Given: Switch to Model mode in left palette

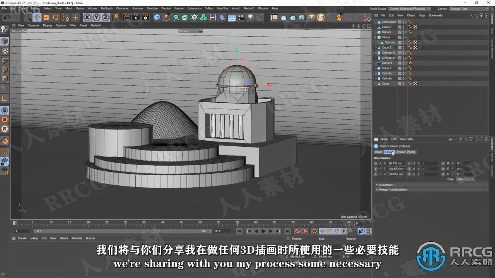Looking at the screenshot, I should pyautogui.click(x=5, y=41).
